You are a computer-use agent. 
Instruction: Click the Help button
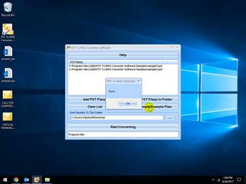tap(123, 55)
